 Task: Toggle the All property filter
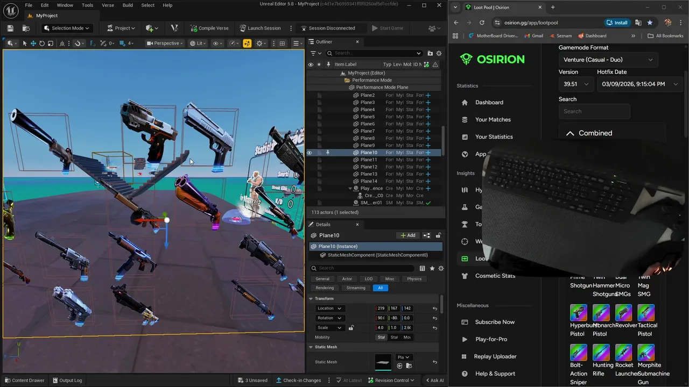tap(381, 288)
